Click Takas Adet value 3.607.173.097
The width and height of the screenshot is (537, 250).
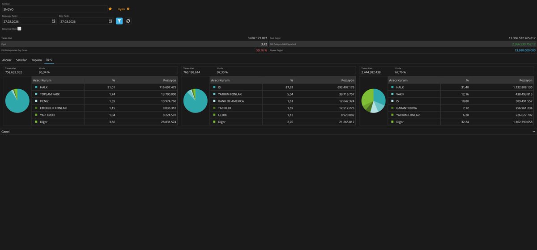pos(257,38)
